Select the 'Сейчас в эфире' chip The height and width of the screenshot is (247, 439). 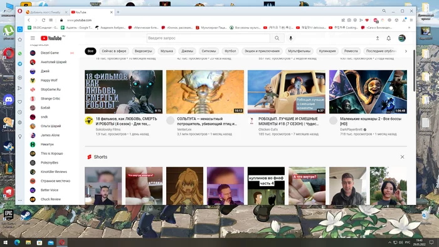(x=114, y=51)
